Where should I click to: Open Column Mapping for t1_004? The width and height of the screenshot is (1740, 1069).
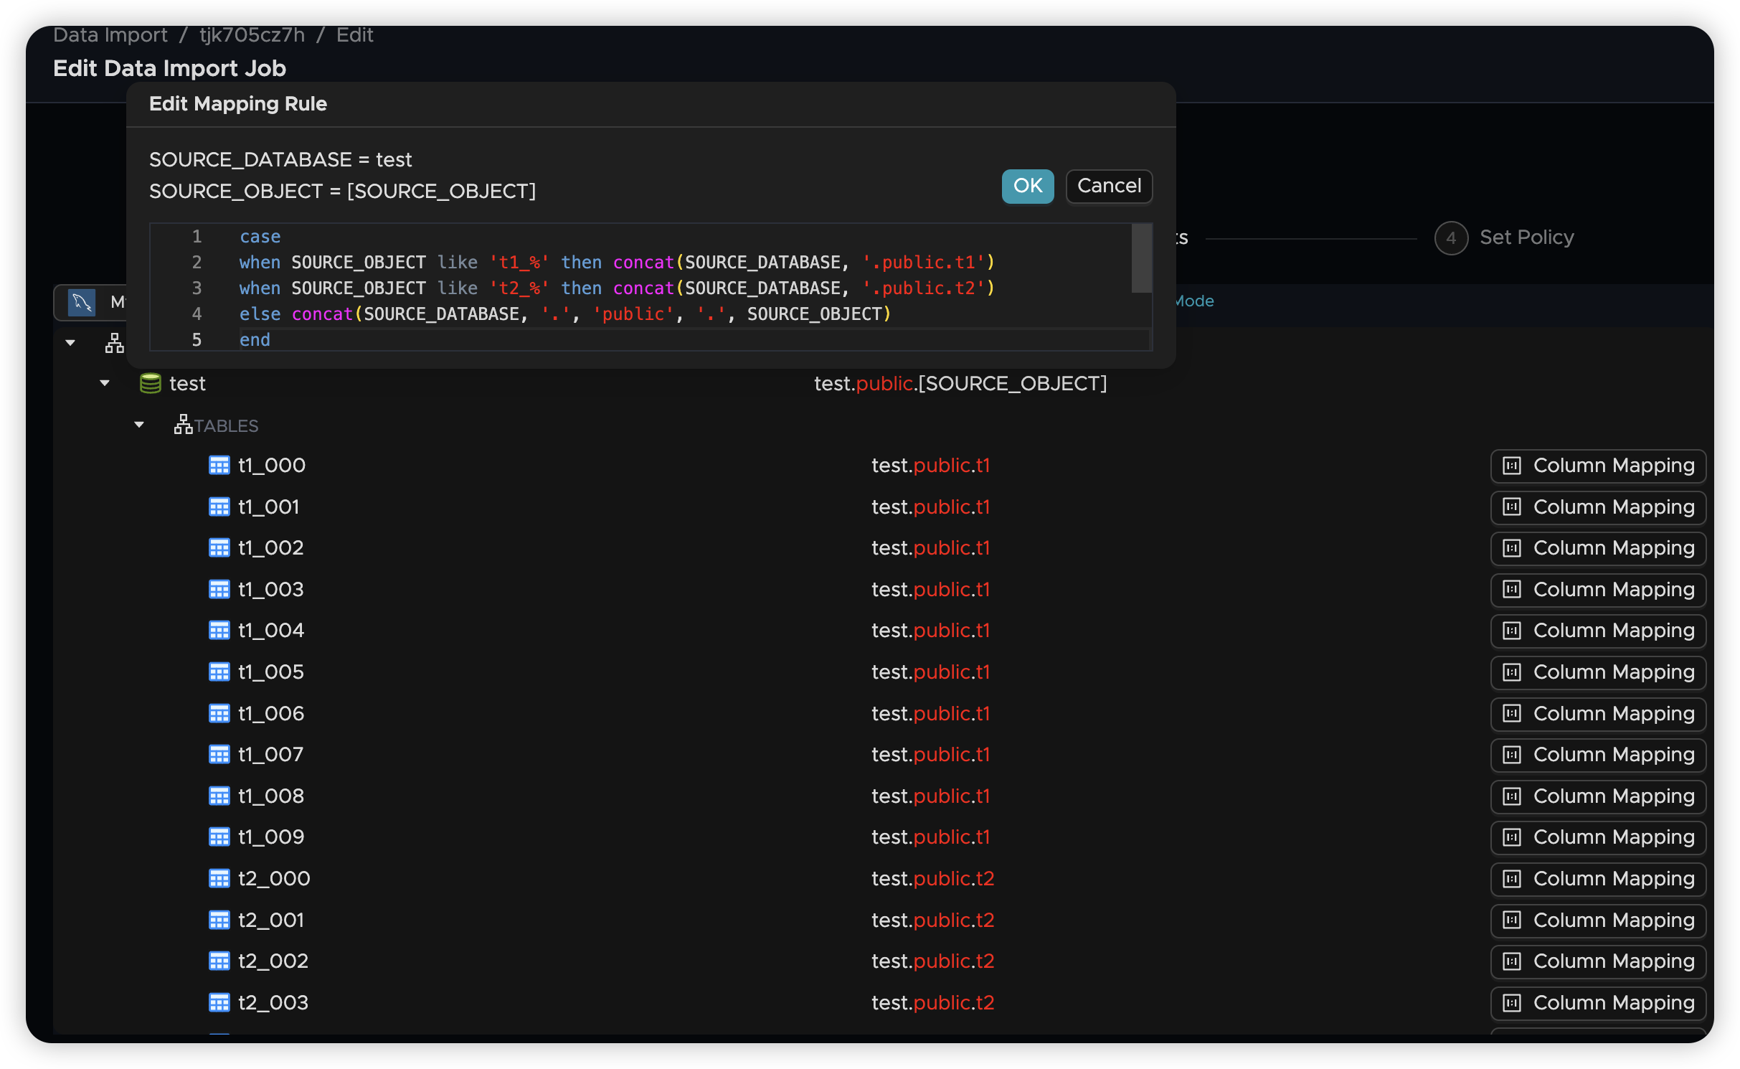tap(1598, 631)
